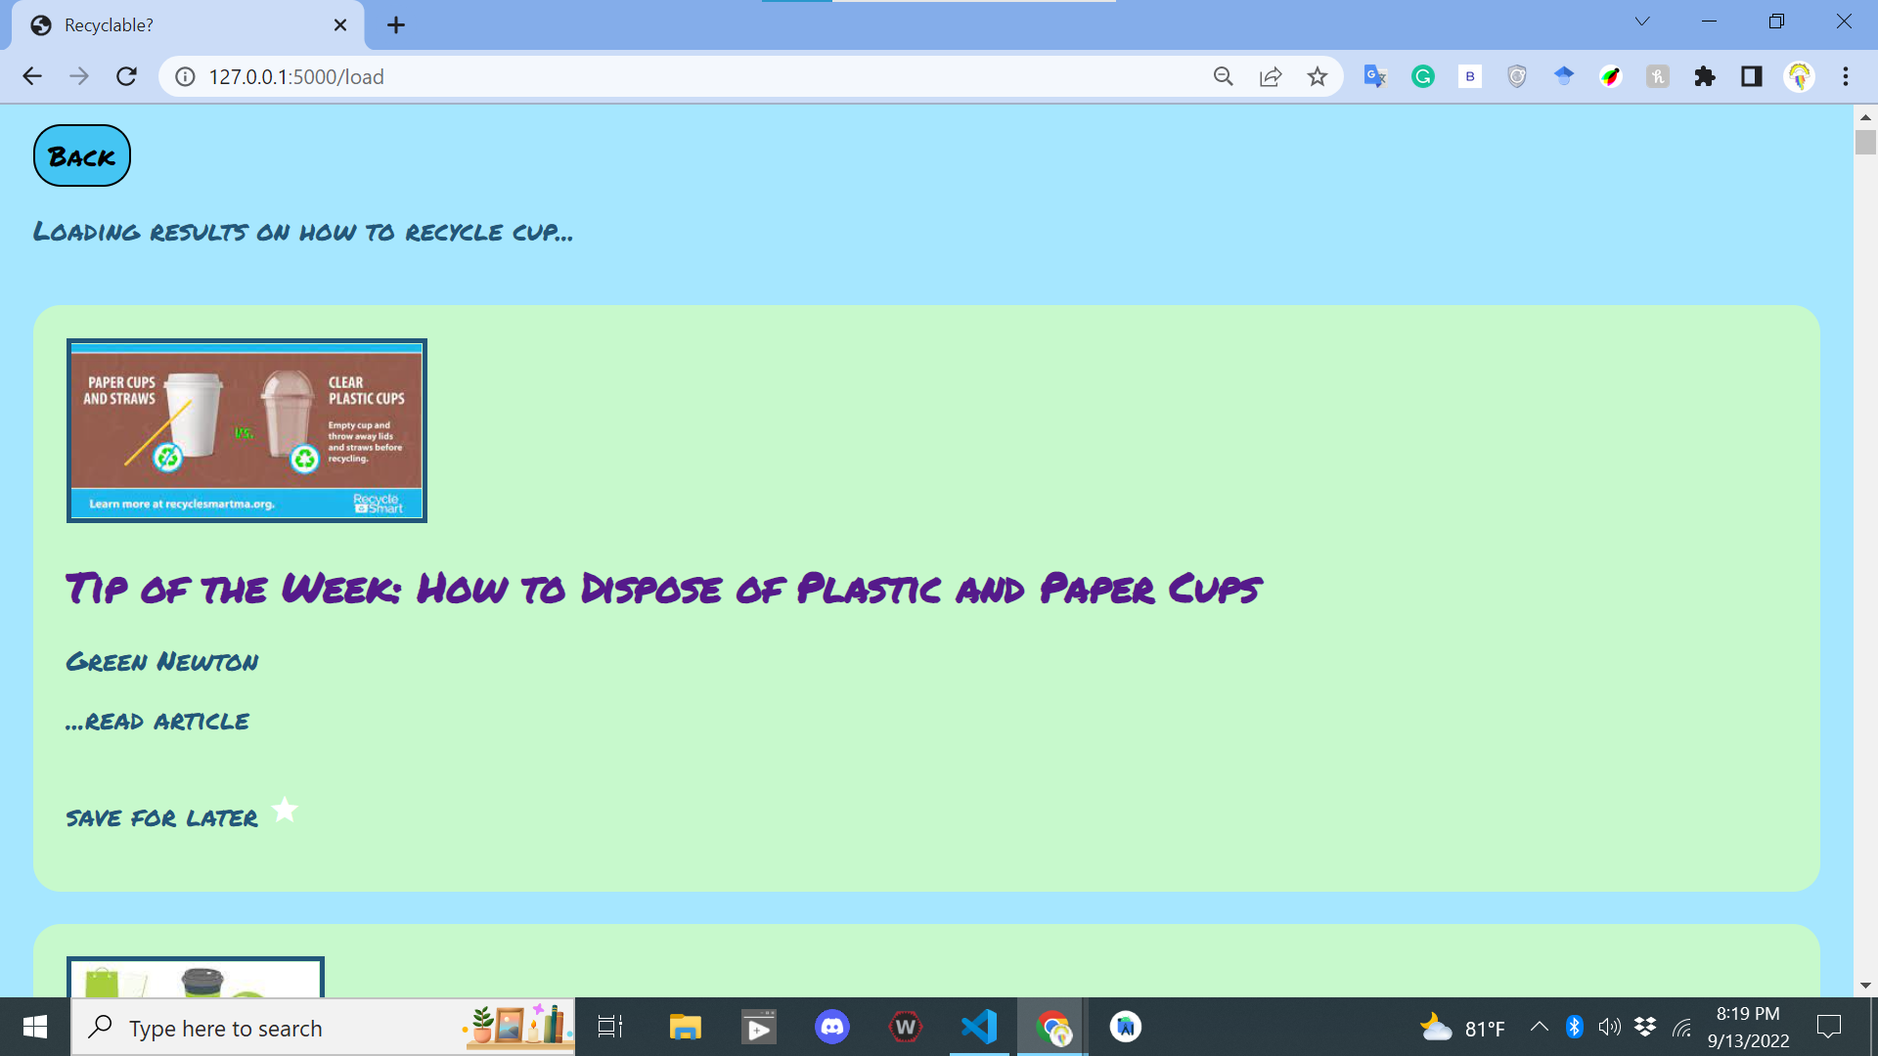
Task: Expand the tab search dropdown arrow
Action: coord(1642,22)
